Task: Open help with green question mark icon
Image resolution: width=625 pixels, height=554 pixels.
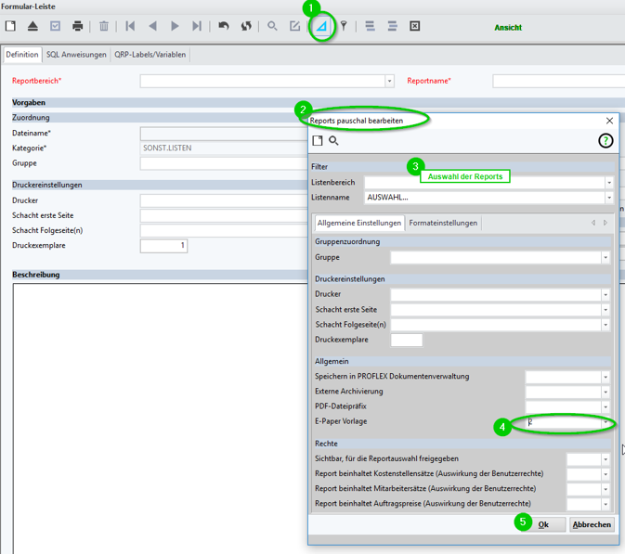Action: [x=605, y=141]
